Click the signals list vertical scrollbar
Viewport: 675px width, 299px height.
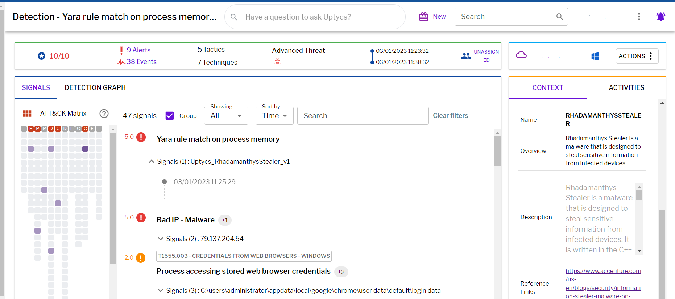[497, 151]
